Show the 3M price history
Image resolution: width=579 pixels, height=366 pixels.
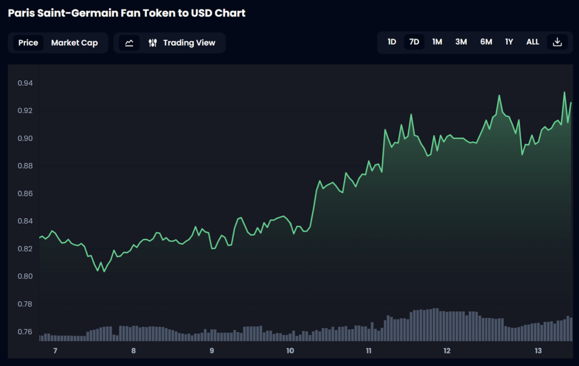461,42
